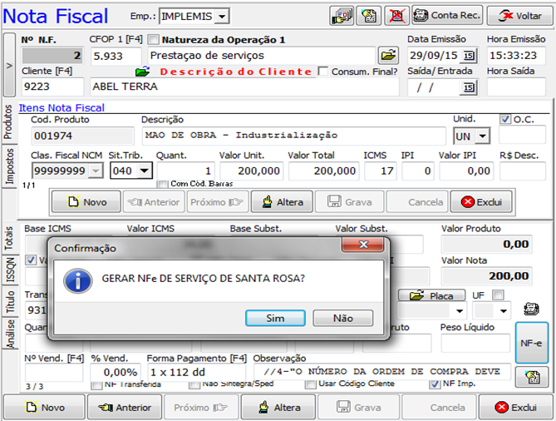The width and height of the screenshot is (556, 421).
Task: Expand the Sit.Trib. 040 dropdown
Action: coord(145,171)
